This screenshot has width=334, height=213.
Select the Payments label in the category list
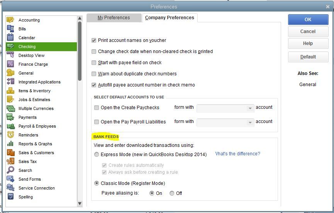click(x=27, y=117)
